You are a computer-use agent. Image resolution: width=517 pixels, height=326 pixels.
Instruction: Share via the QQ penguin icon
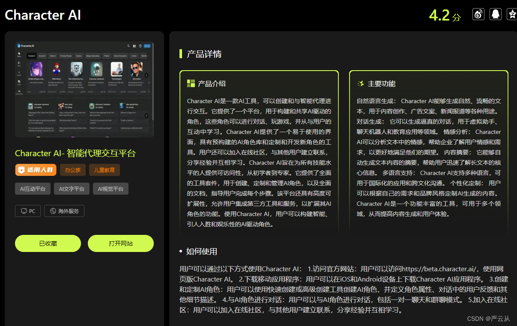(496, 14)
